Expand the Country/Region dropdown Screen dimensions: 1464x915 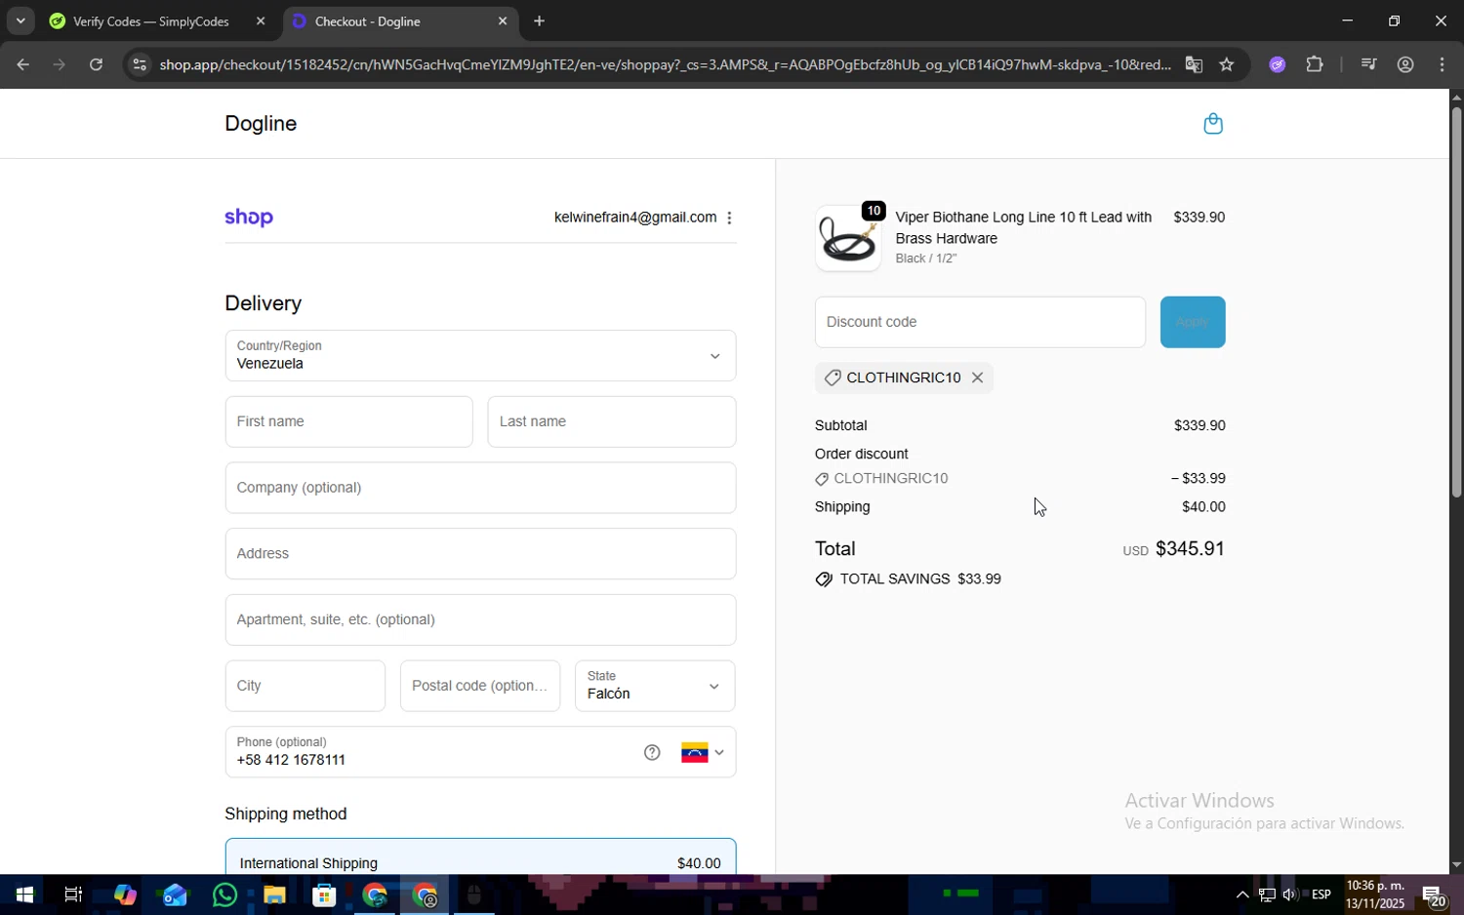point(480,356)
